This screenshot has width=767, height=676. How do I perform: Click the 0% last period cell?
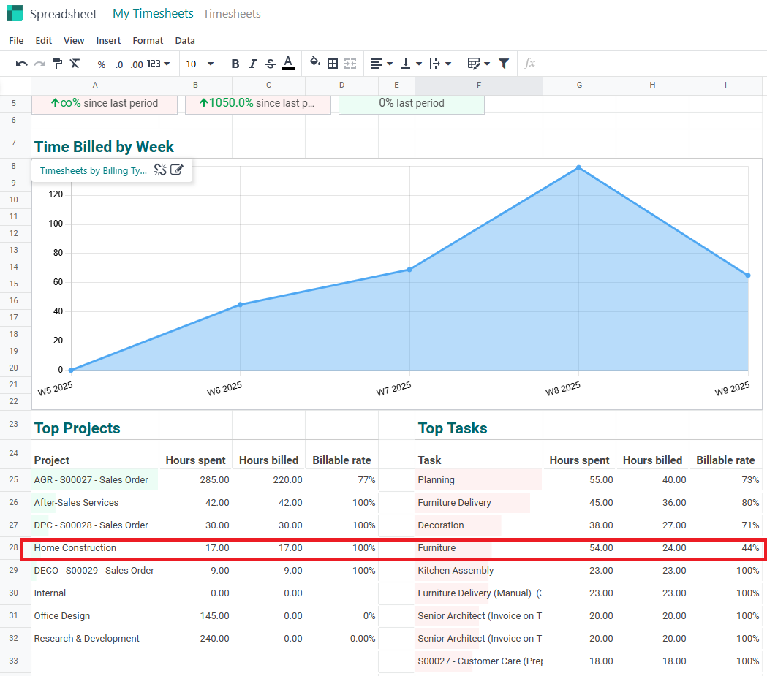coord(412,103)
